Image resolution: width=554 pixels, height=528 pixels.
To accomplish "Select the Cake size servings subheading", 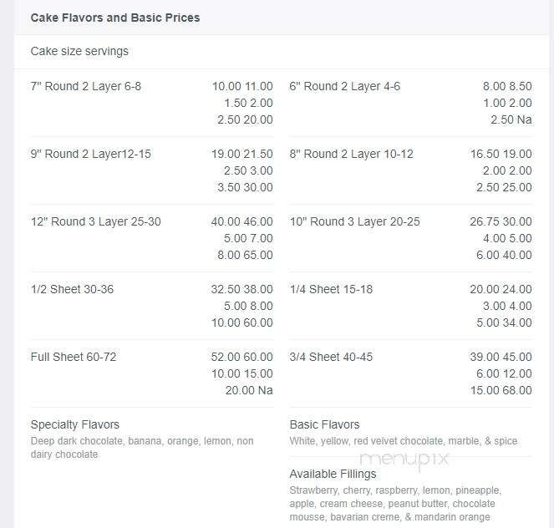I will 79,51.
